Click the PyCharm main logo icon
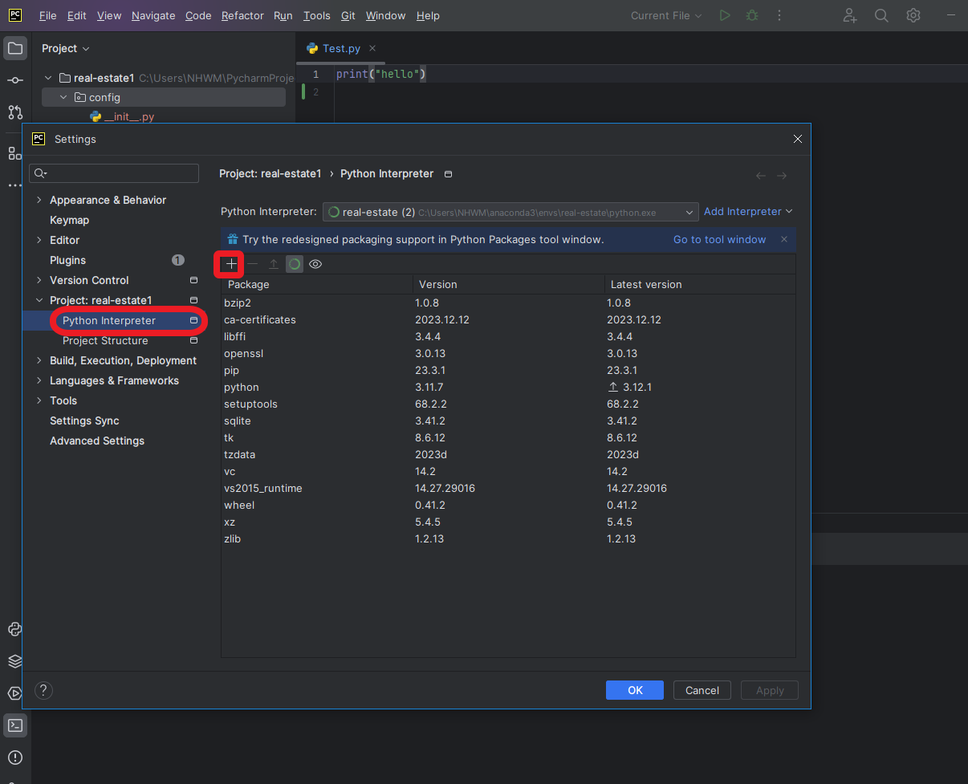968x784 pixels. [15, 15]
